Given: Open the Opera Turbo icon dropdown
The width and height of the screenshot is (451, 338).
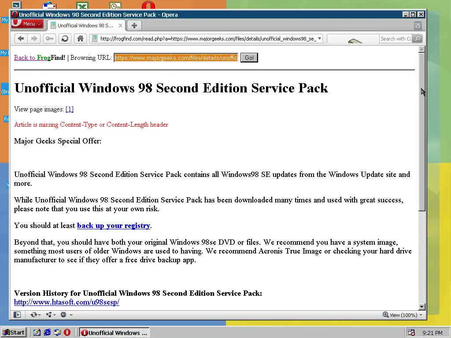Looking at the screenshot, I should pyautogui.click(x=66, y=315).
